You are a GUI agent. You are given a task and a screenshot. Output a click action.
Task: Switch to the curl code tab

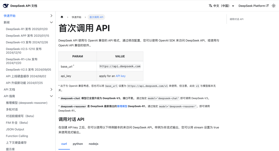[64, 144]
